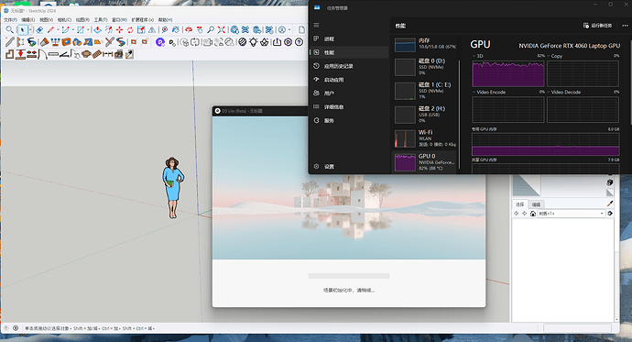Open the question-mark help icon in toolbar
The height and width of the screenshot is (342, 632).
(300, 42)
